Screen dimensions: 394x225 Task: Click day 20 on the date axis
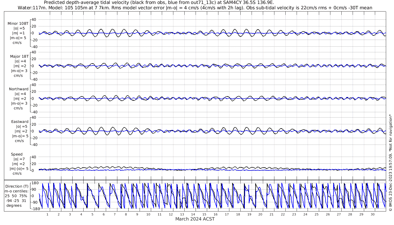point(260,214)
